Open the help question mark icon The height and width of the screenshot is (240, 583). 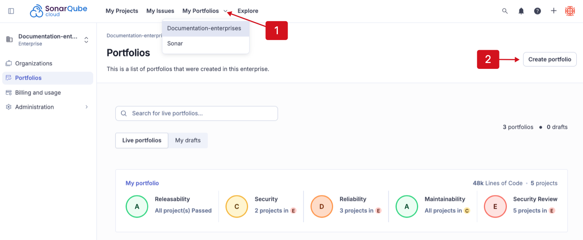pyautogui.click(x=538, y=11)
